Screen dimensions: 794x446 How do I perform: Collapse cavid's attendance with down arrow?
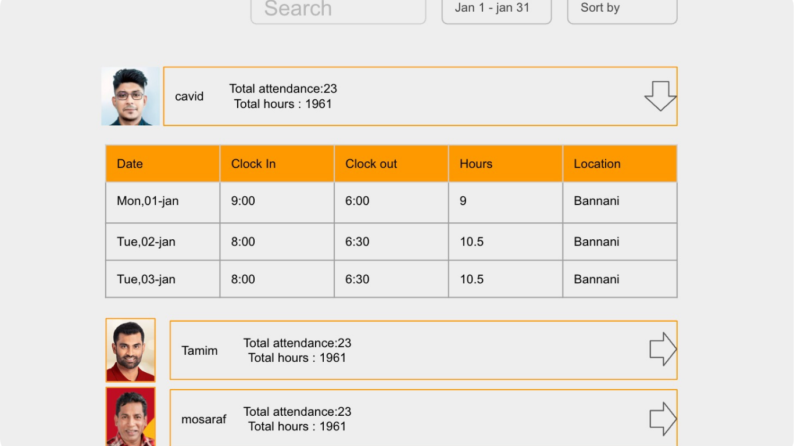(660, 96)
